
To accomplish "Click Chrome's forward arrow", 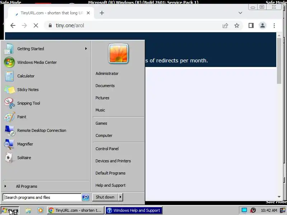I will 24,25.
